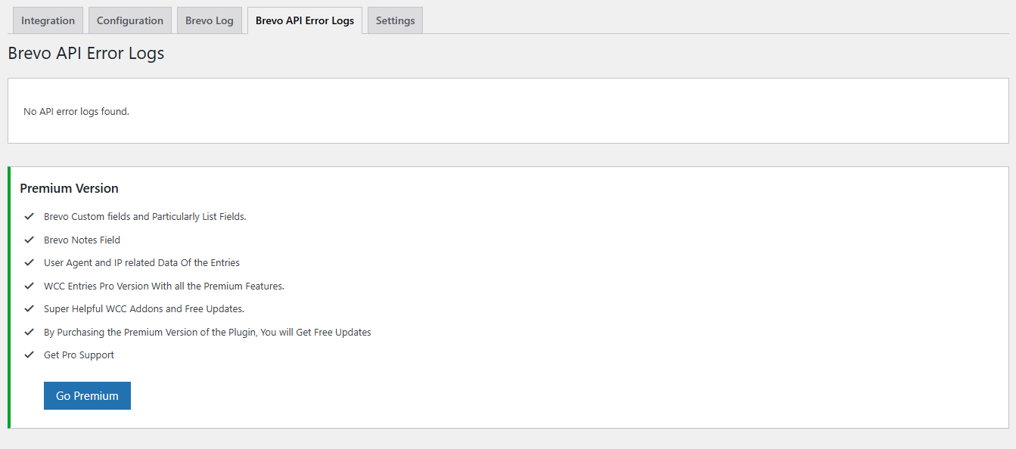Go to the Brevo Log tab

pos(210,20)
